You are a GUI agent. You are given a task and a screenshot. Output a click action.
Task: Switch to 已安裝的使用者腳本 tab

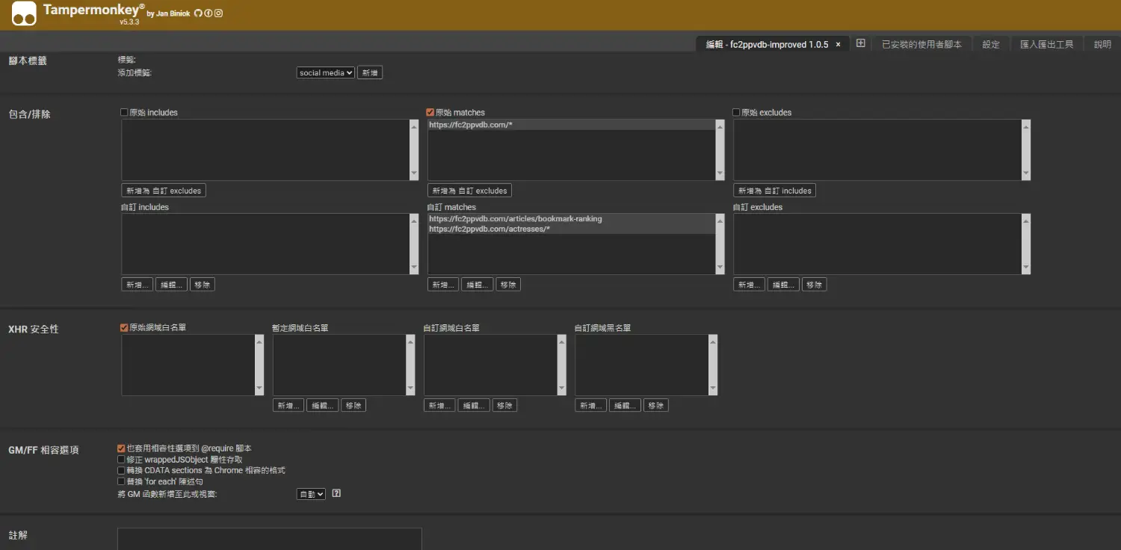pos(921,45)
